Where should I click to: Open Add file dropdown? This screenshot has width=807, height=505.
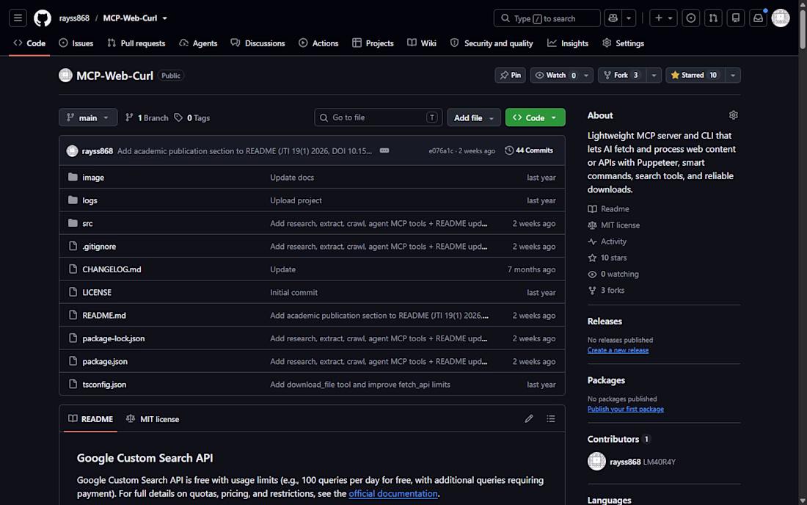(473, 117)
